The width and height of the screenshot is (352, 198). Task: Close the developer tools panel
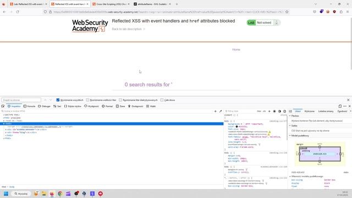pyautogui.click(x=350, y=106)
